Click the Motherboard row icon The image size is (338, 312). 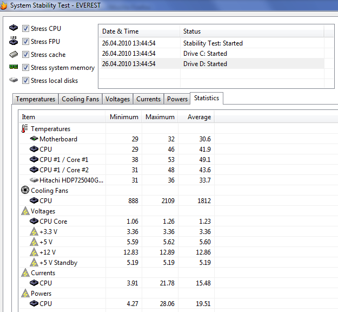pos(34,139)
